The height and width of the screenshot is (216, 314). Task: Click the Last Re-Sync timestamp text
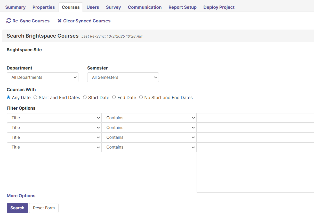click(x=112, y=36)
